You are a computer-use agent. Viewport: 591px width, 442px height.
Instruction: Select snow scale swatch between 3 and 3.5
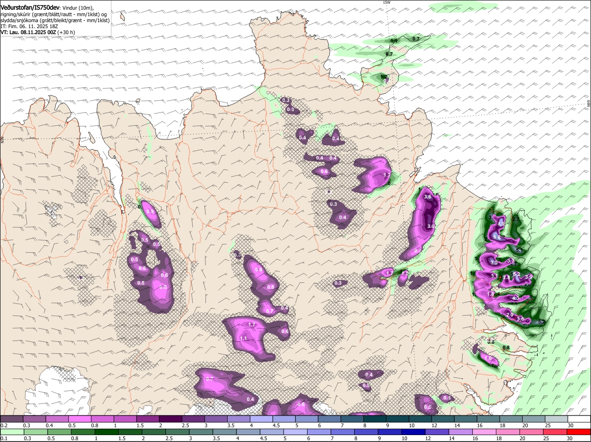(x=216, y=418)
